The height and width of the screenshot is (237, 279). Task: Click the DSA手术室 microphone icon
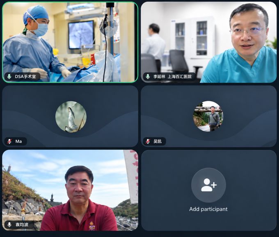[9, 77]
